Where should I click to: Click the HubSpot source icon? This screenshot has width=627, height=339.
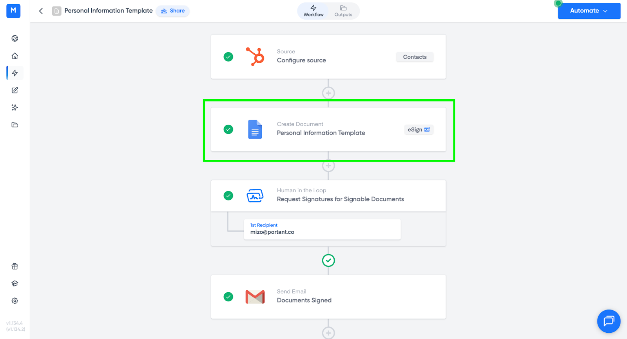255,57
